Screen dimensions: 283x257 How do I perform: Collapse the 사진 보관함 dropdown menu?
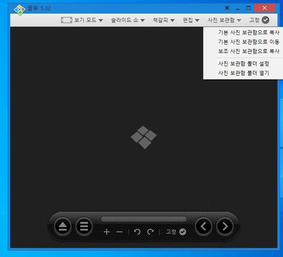(224, 20)
